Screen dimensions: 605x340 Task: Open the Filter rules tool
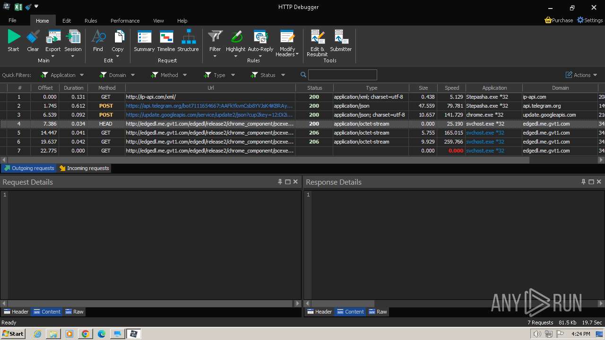[x=215, y=37]
